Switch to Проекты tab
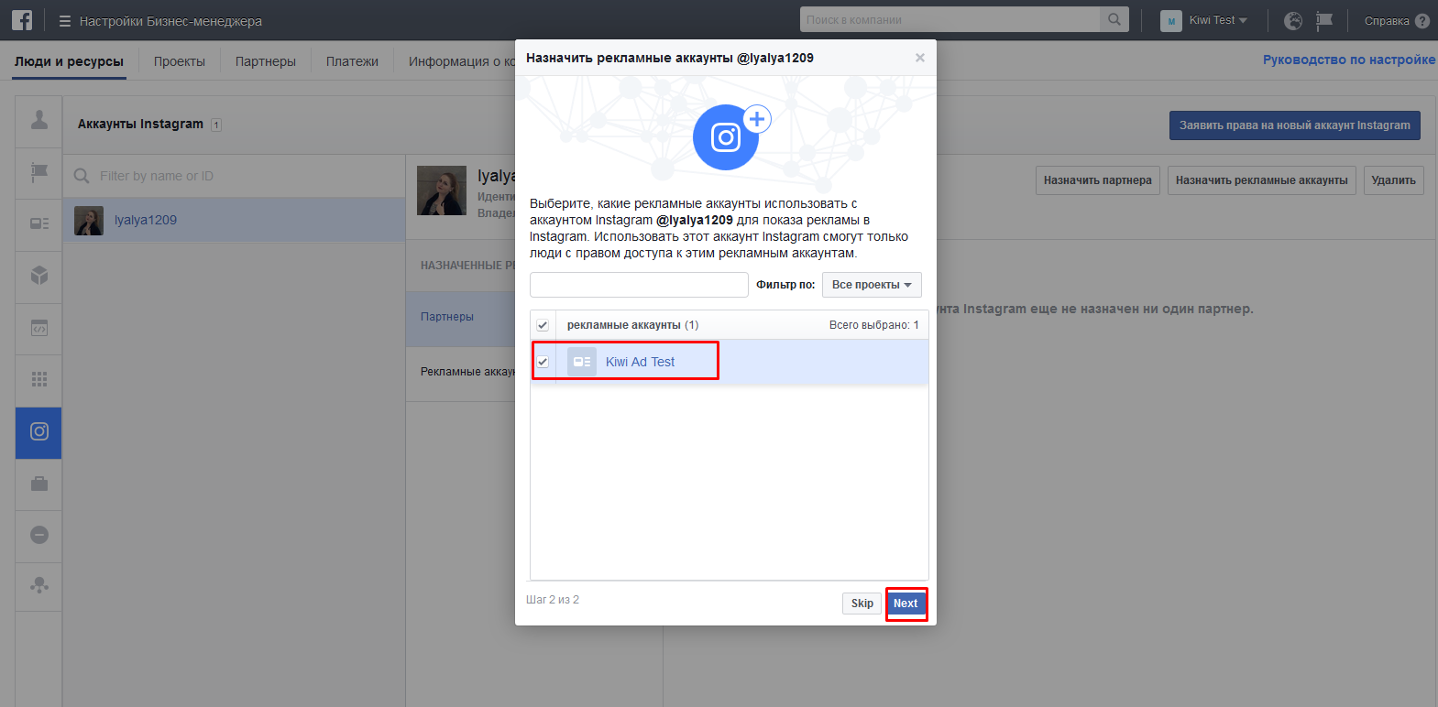This screenshot has width=1438, height=707. (180, 61)
